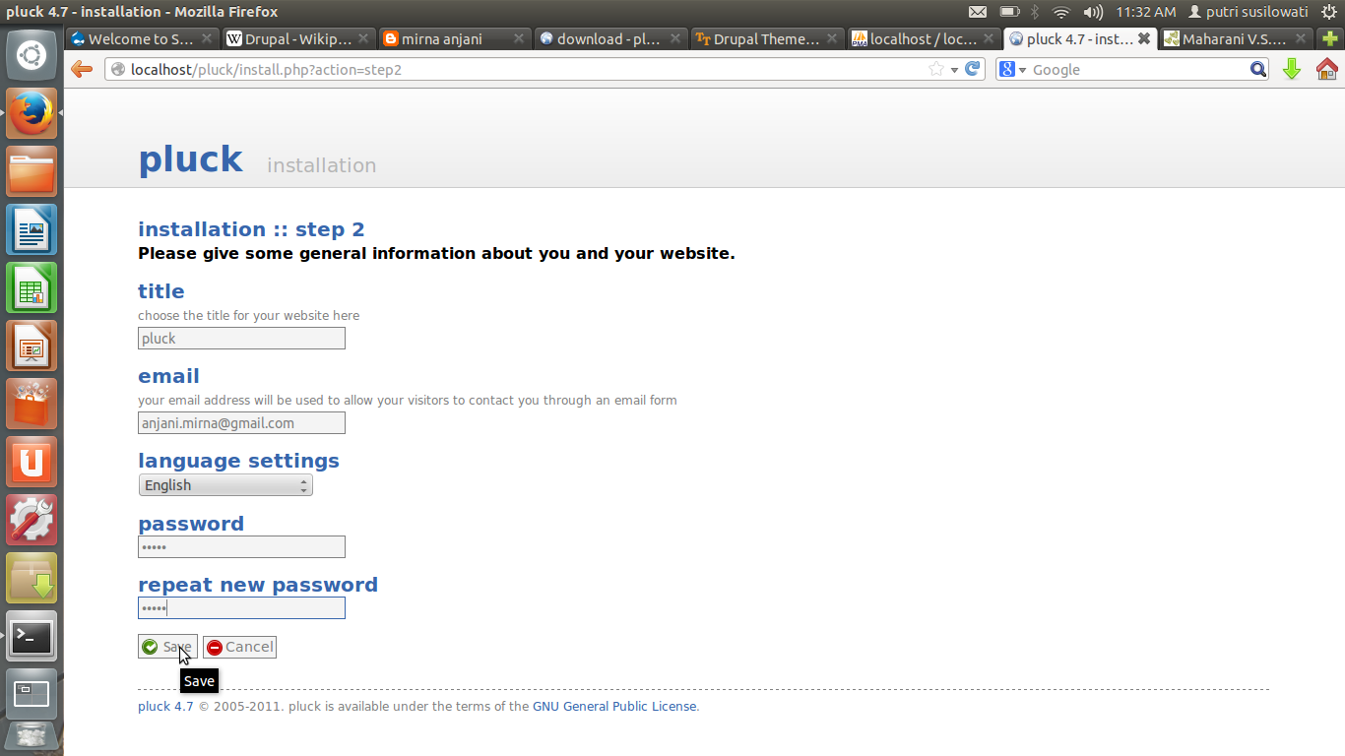
Task: Open the GNU General Public License link
Action: coord(614,707)
